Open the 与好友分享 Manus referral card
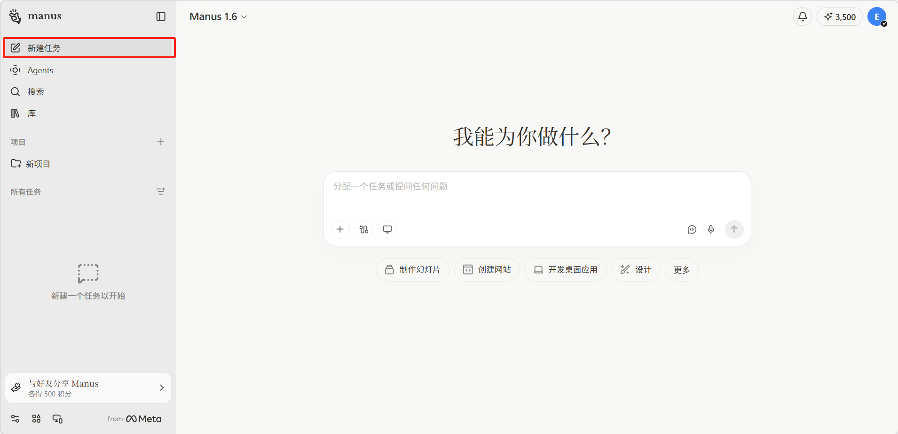Screen dimensions: 898x434 tap(88, 388)
